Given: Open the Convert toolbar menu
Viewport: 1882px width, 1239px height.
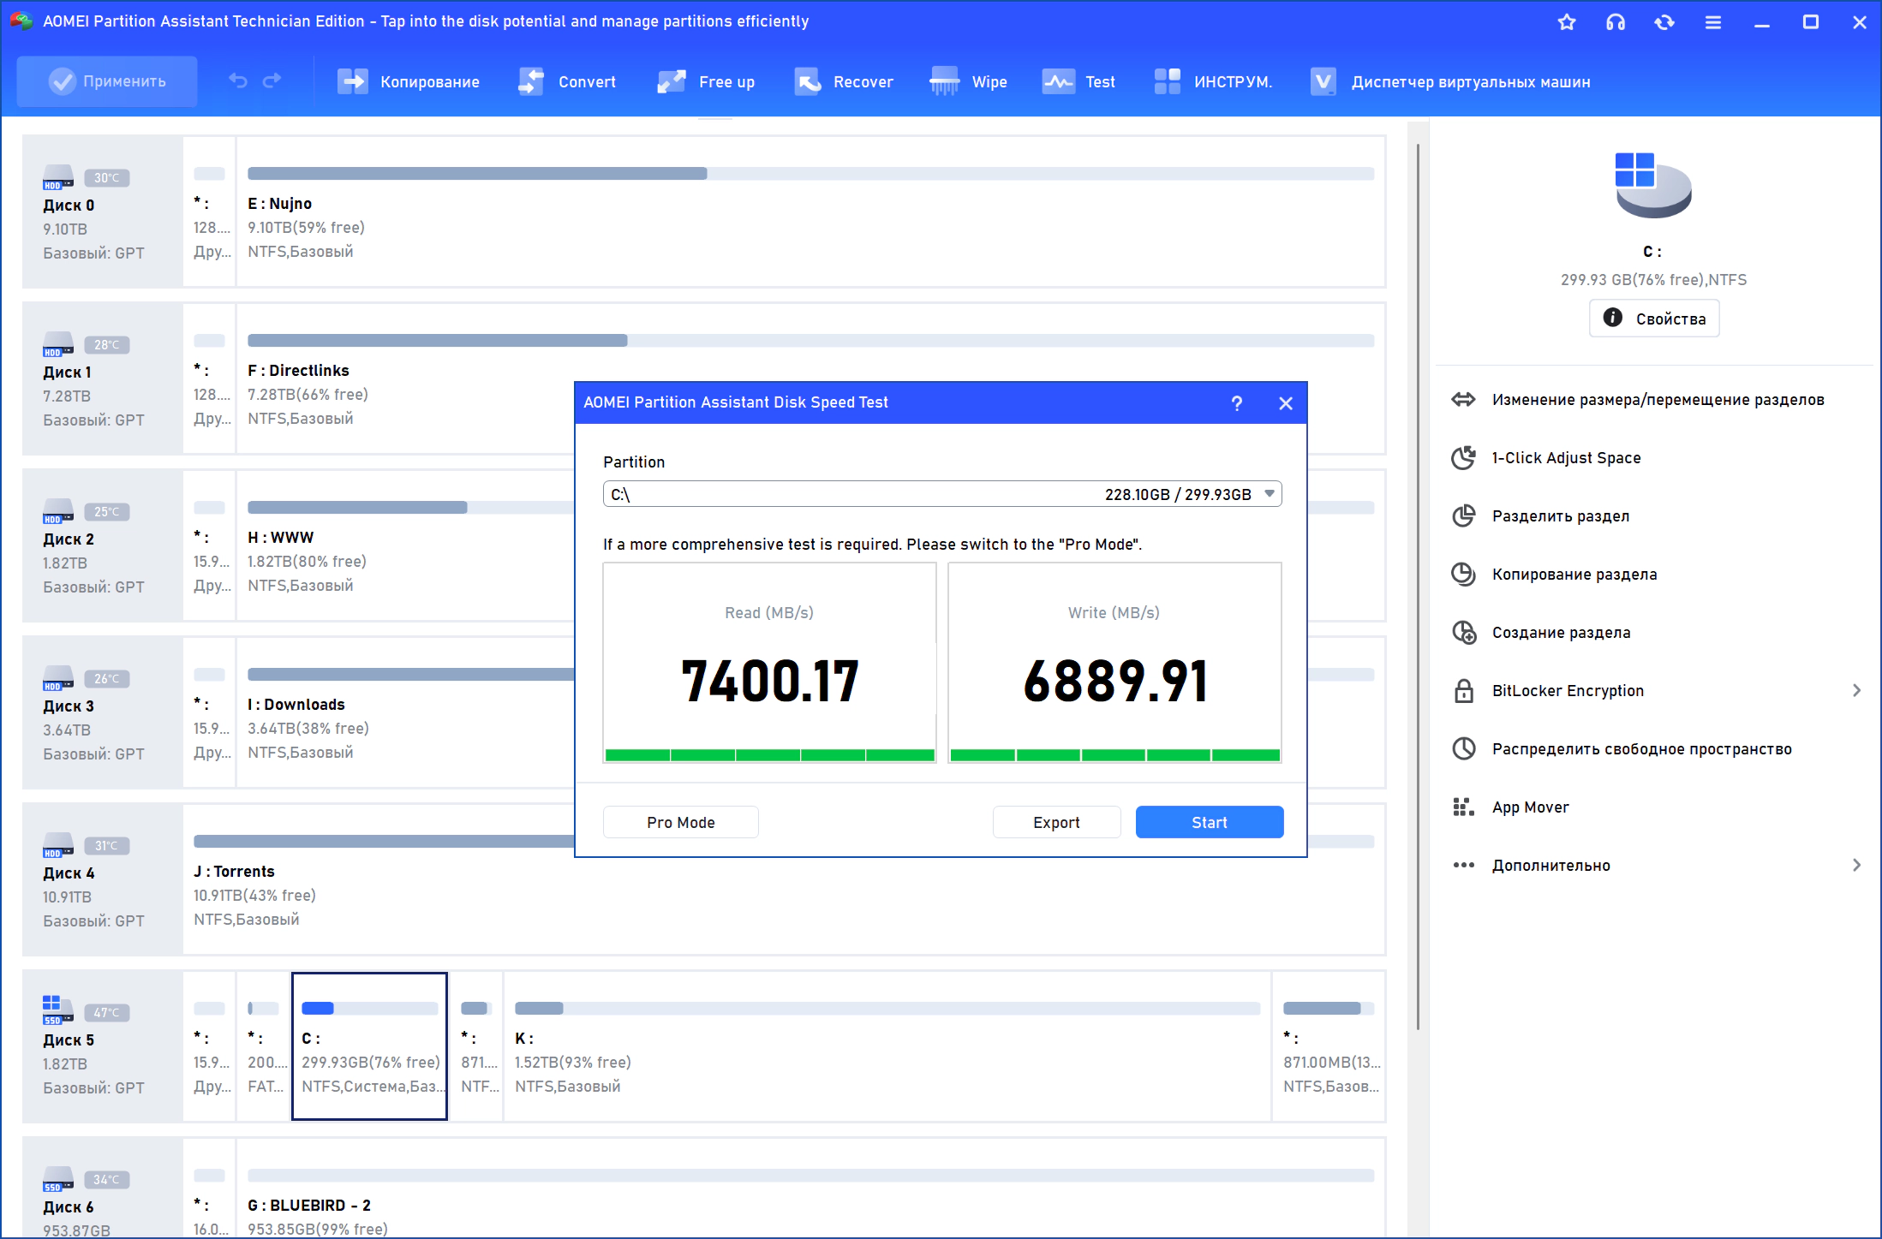Looking at the screenshot, I should 567,82.
